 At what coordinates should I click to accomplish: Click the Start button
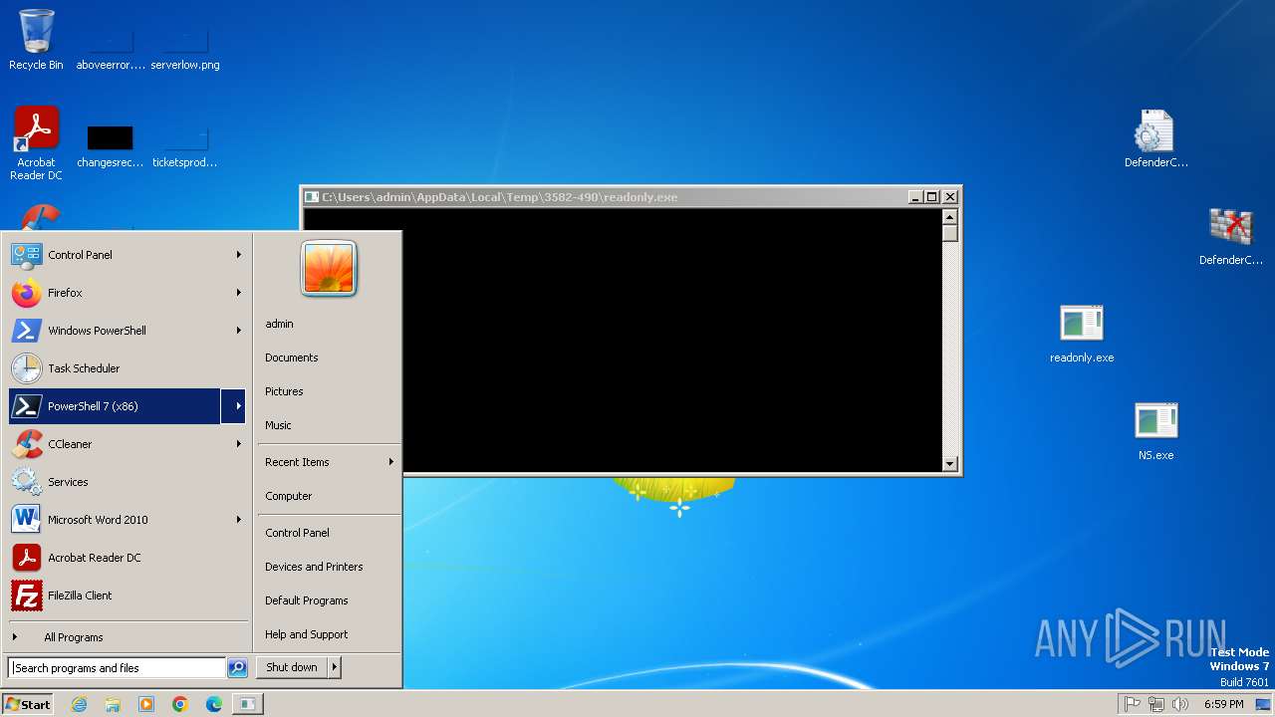pyautogui.click(x=28, y=704)
